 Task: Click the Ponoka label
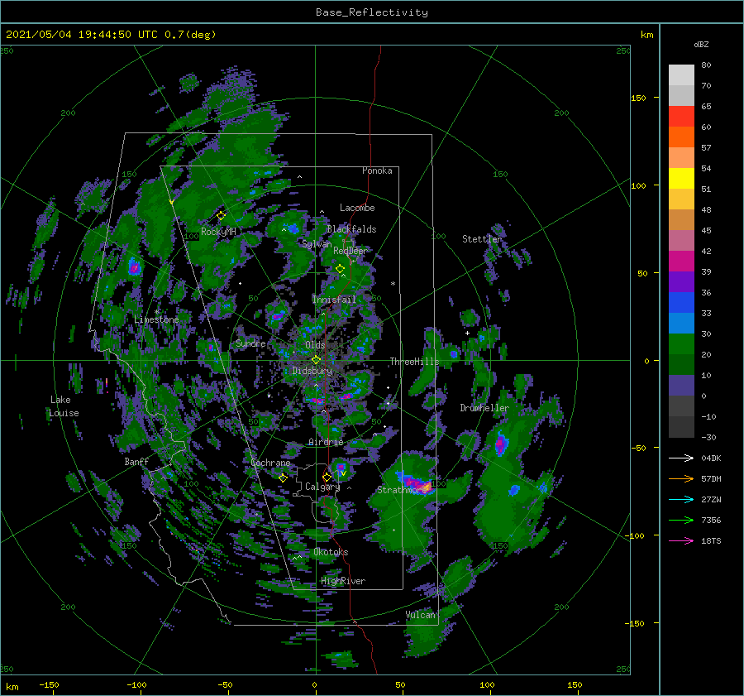[x=377, y=170]
